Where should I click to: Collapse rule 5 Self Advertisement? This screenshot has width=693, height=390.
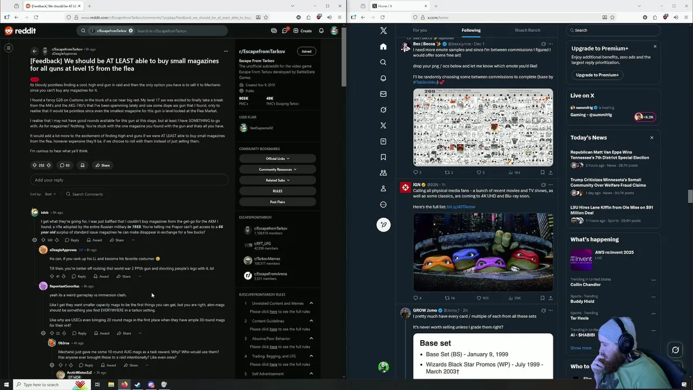pos(311,374)
